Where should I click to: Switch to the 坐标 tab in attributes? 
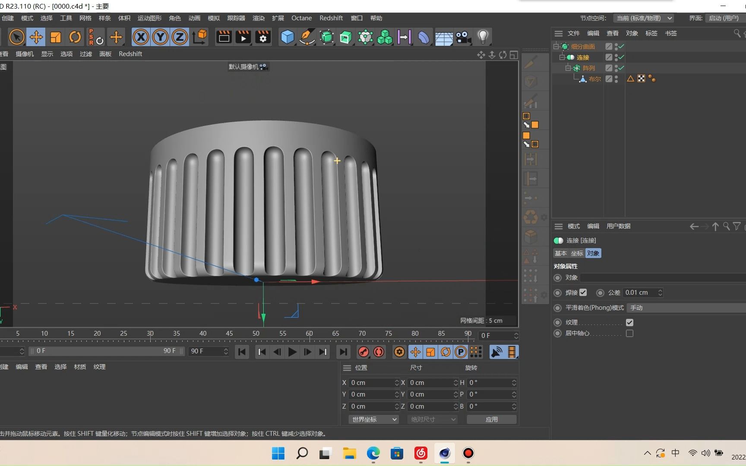coord(576,253)
